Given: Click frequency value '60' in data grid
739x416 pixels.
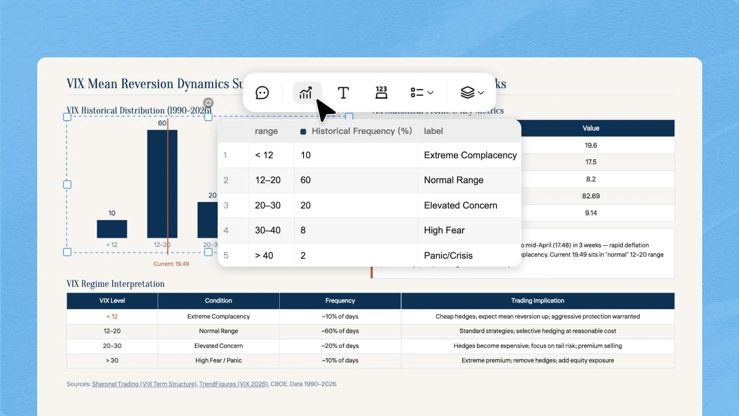Looking at the screenshot, I should (356, 180).
